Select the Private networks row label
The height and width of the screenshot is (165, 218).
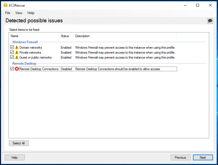pyautogui.click(x=30, y=53)
